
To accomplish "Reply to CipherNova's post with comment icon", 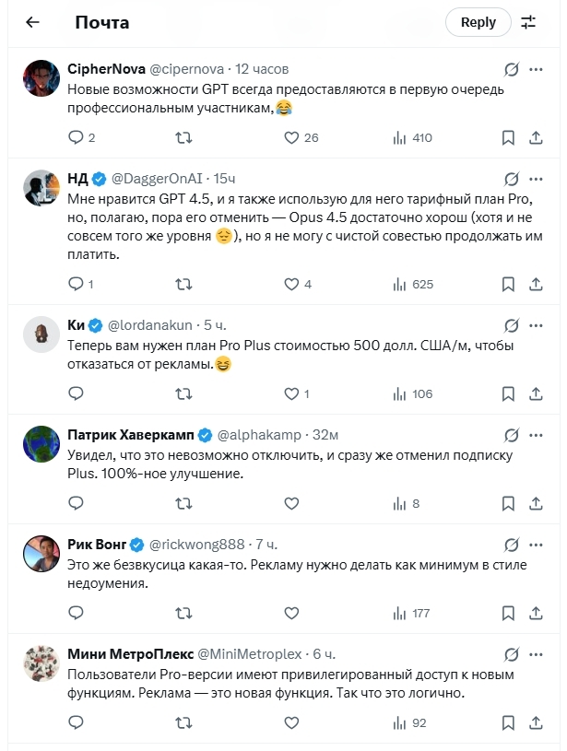I will [77, 137].
